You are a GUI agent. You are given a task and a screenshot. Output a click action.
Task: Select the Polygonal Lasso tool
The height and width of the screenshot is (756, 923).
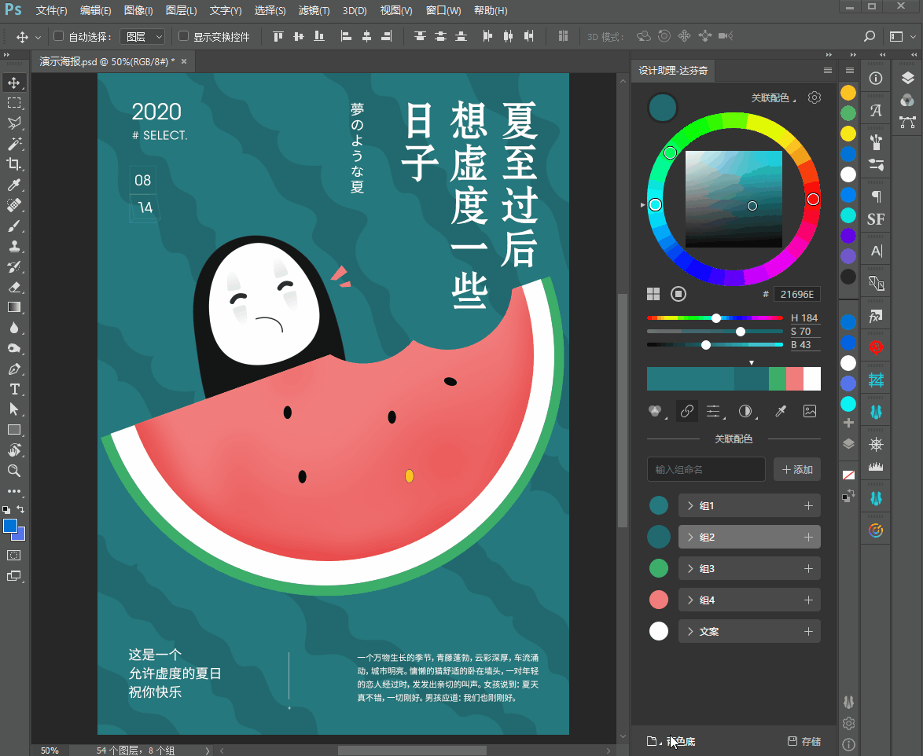click(14, 123)
